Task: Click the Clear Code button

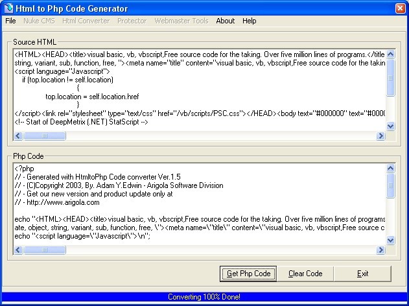Action: coord(305,274)
